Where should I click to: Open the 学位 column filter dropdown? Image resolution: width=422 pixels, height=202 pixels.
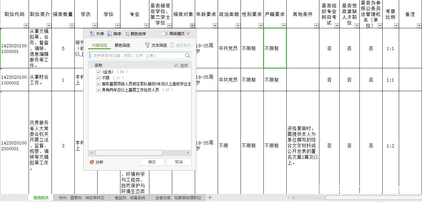pyautogui.click(x=118, y=25)
